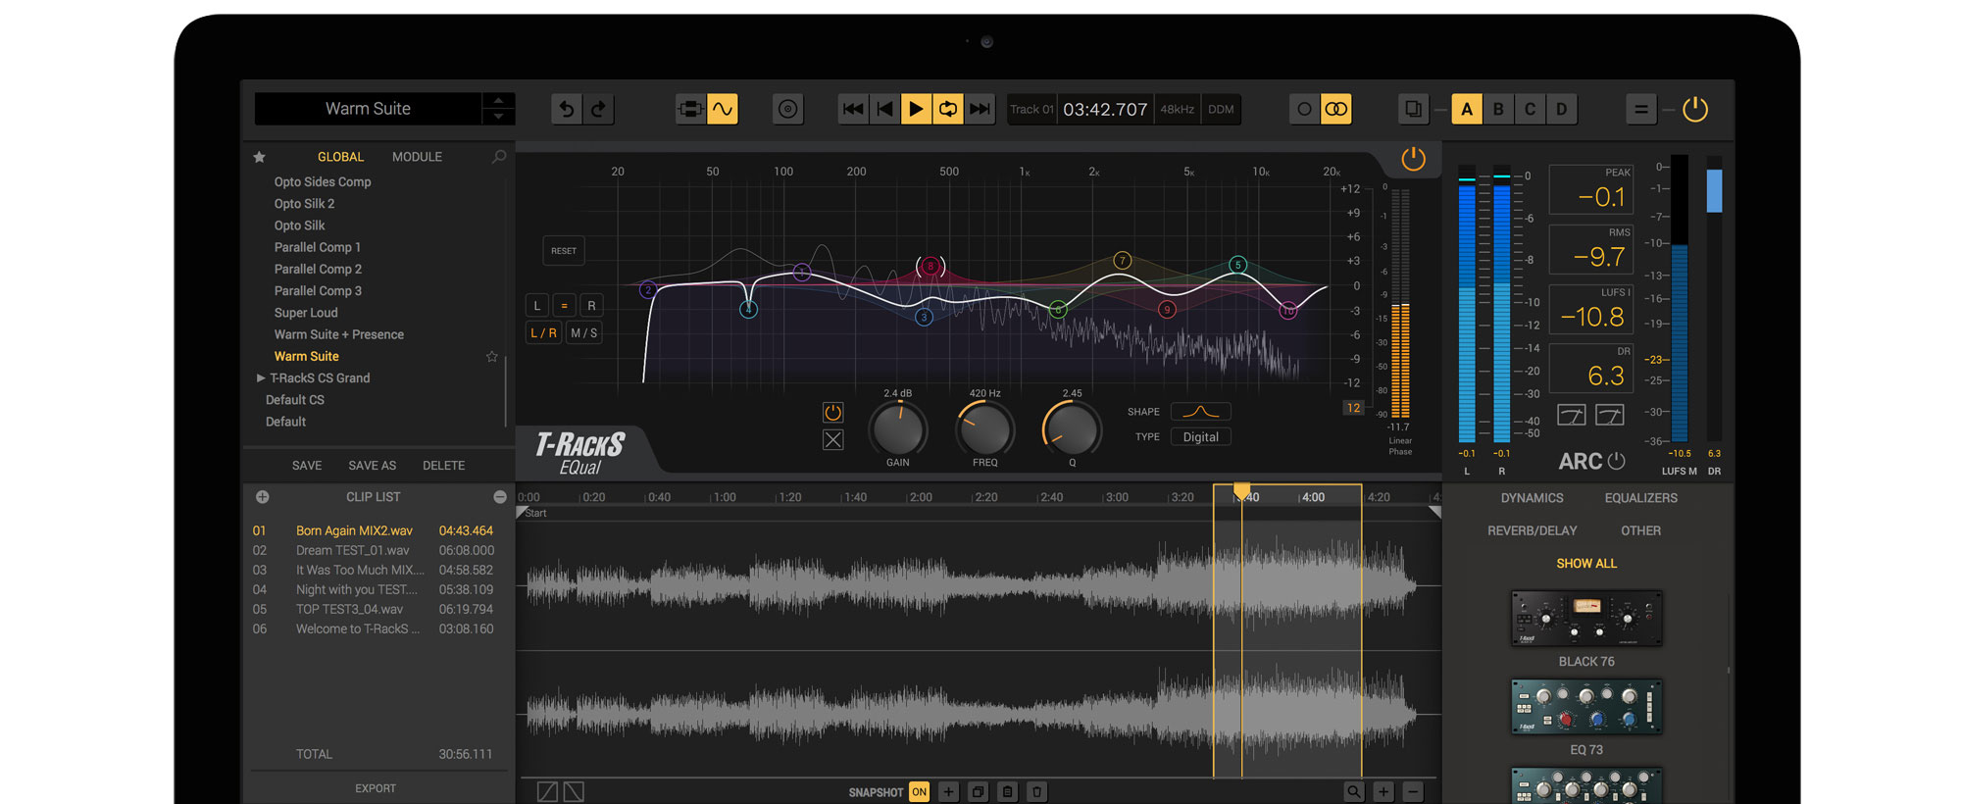Open the SHAPE selector dropdown
Viewport: 1961px width, 804px height.
coord(1200,412)
